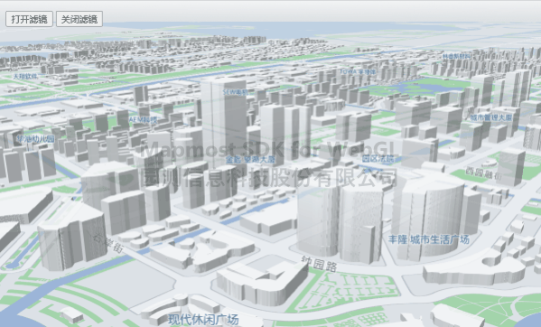The width and height of the screenshot is (541, 327).
Task: Select the 丰隆 城市生活广场 map label
Action: (428, 239)
